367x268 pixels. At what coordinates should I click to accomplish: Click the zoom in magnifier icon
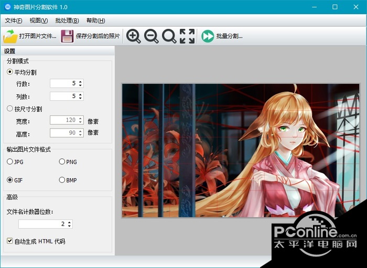133,36
